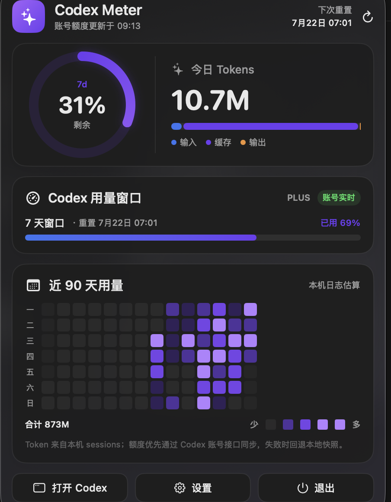Click the light-purple heatmap cell in 日 row

point(203,403)
